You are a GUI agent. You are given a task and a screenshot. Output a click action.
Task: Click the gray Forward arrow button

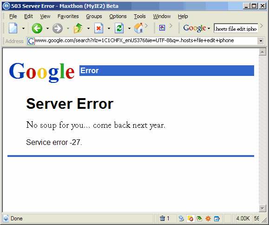[x=57, y=28]
